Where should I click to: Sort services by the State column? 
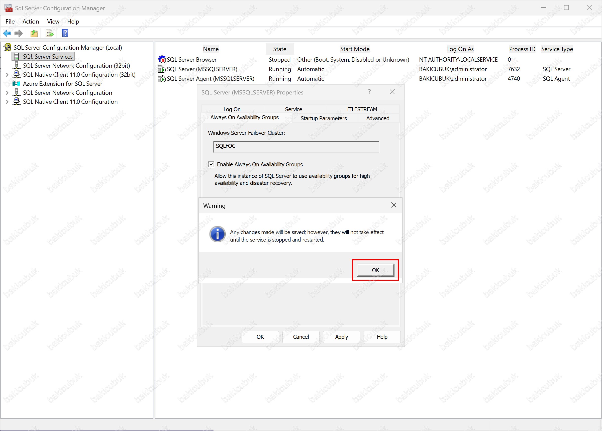point(279,49)
